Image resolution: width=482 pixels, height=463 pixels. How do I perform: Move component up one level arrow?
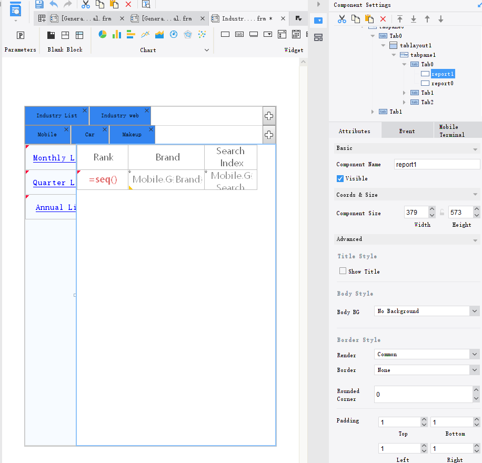pos(427,19)
